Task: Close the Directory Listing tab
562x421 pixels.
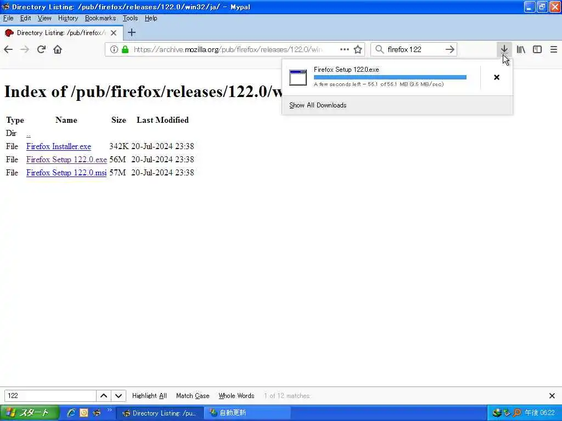Action: click(114, 33)
